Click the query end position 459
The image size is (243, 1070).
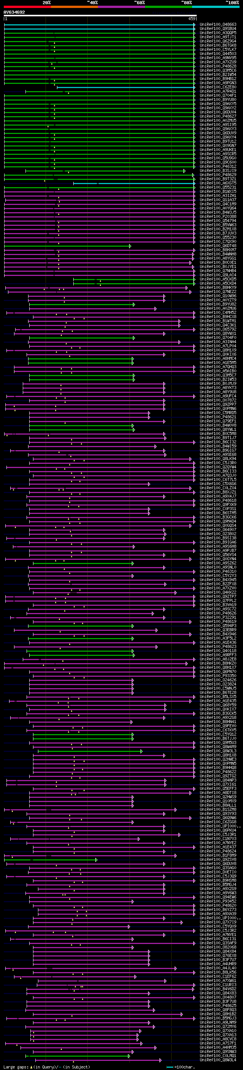click(x=192, y=19)
